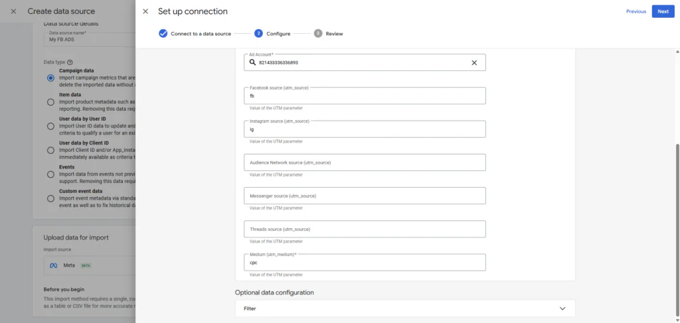The height and width of the screenshot is (323, 680).
Task: Select Item data radio button
Action: (50, 102)
